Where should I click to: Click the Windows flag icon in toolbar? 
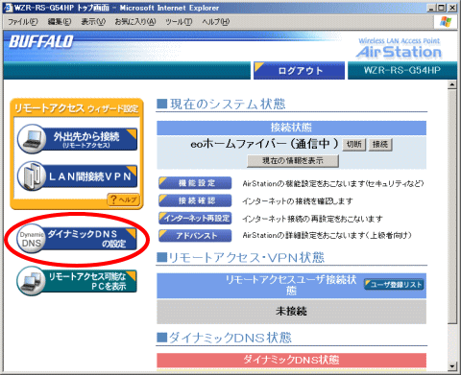point(446,22)
